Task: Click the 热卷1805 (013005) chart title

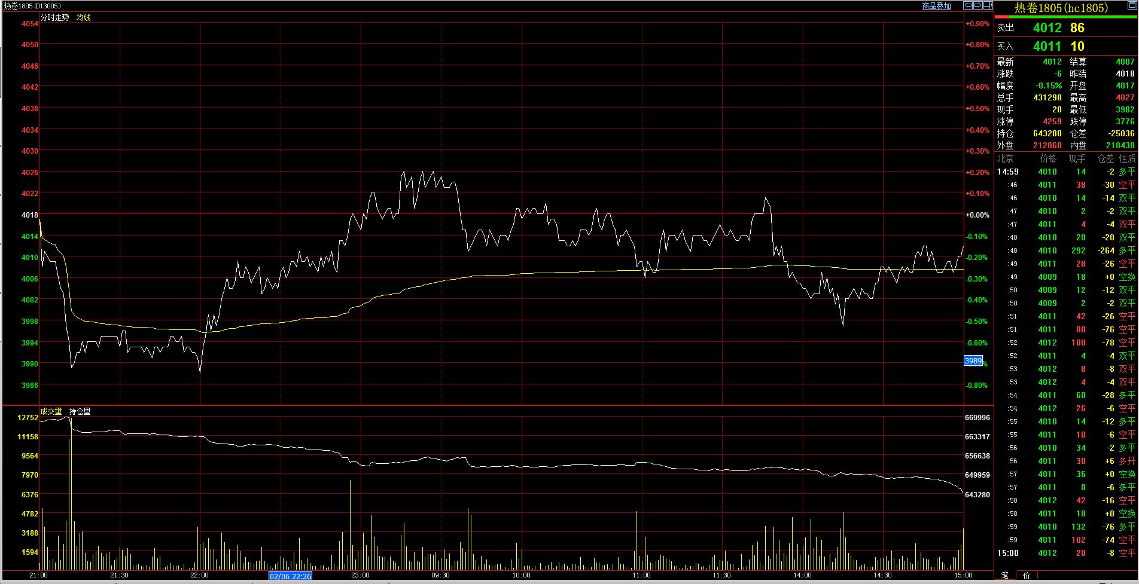Action: click(x=32, y=6)
